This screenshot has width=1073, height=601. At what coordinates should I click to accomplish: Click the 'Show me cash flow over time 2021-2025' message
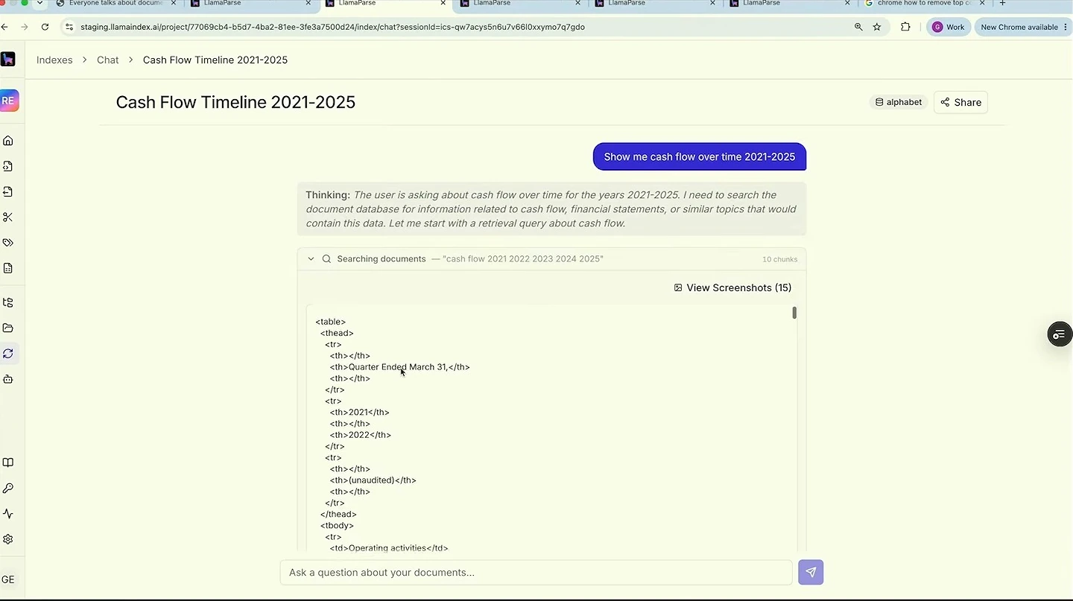pyautogui.click(x=699, y=156)
